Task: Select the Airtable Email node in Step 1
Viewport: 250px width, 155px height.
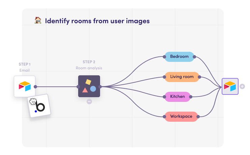Action: tap(25, 86)
